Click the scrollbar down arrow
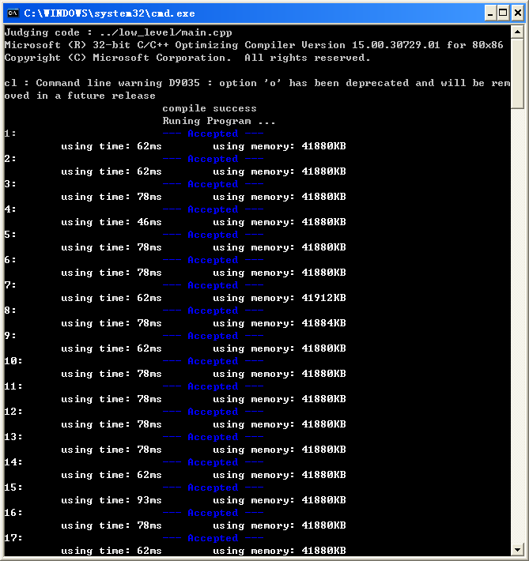This screenshot has width=529, height=561. 517,549
